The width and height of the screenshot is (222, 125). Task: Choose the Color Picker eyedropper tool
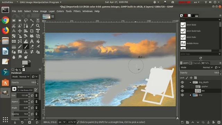tap(32, 26)
